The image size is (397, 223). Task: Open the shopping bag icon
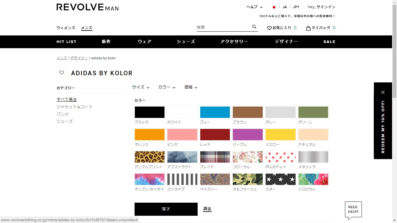pos(308,28)
